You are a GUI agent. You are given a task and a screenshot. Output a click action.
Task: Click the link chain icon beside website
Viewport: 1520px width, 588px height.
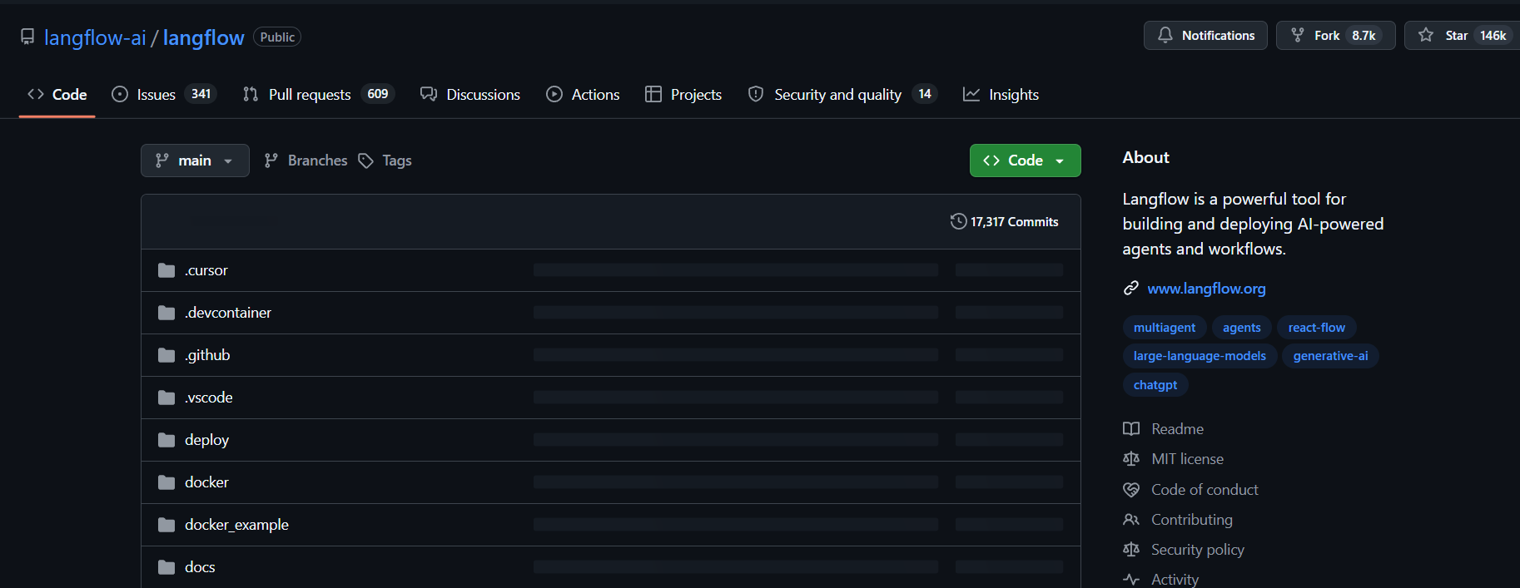point(1130,289)
